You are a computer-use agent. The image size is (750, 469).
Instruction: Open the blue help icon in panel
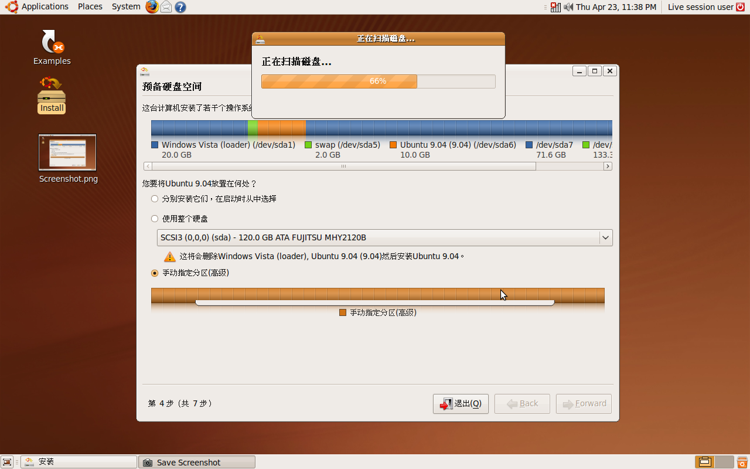(x=180, y=7)
